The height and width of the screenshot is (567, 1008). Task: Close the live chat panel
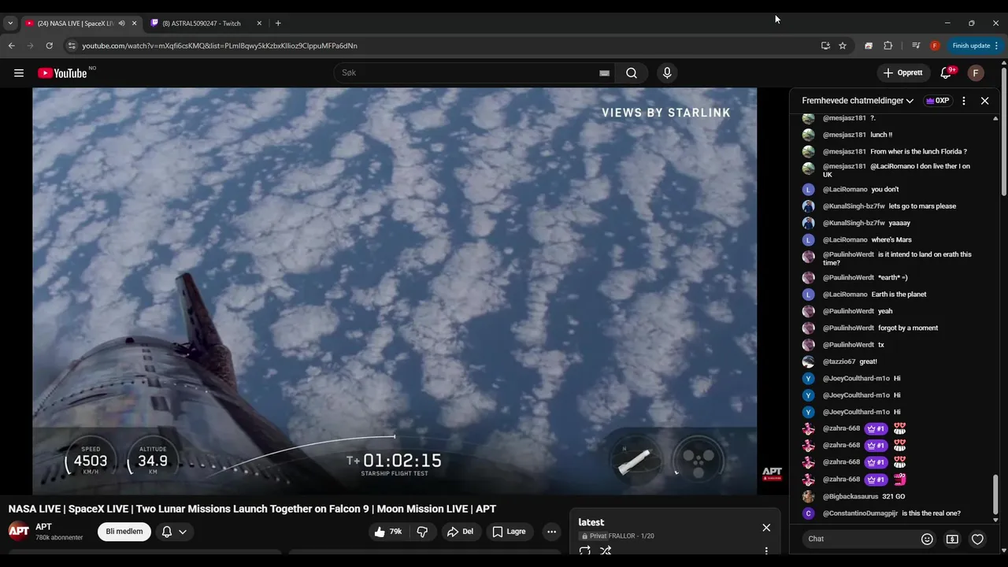pyautogui.click(x=984, y=101)
